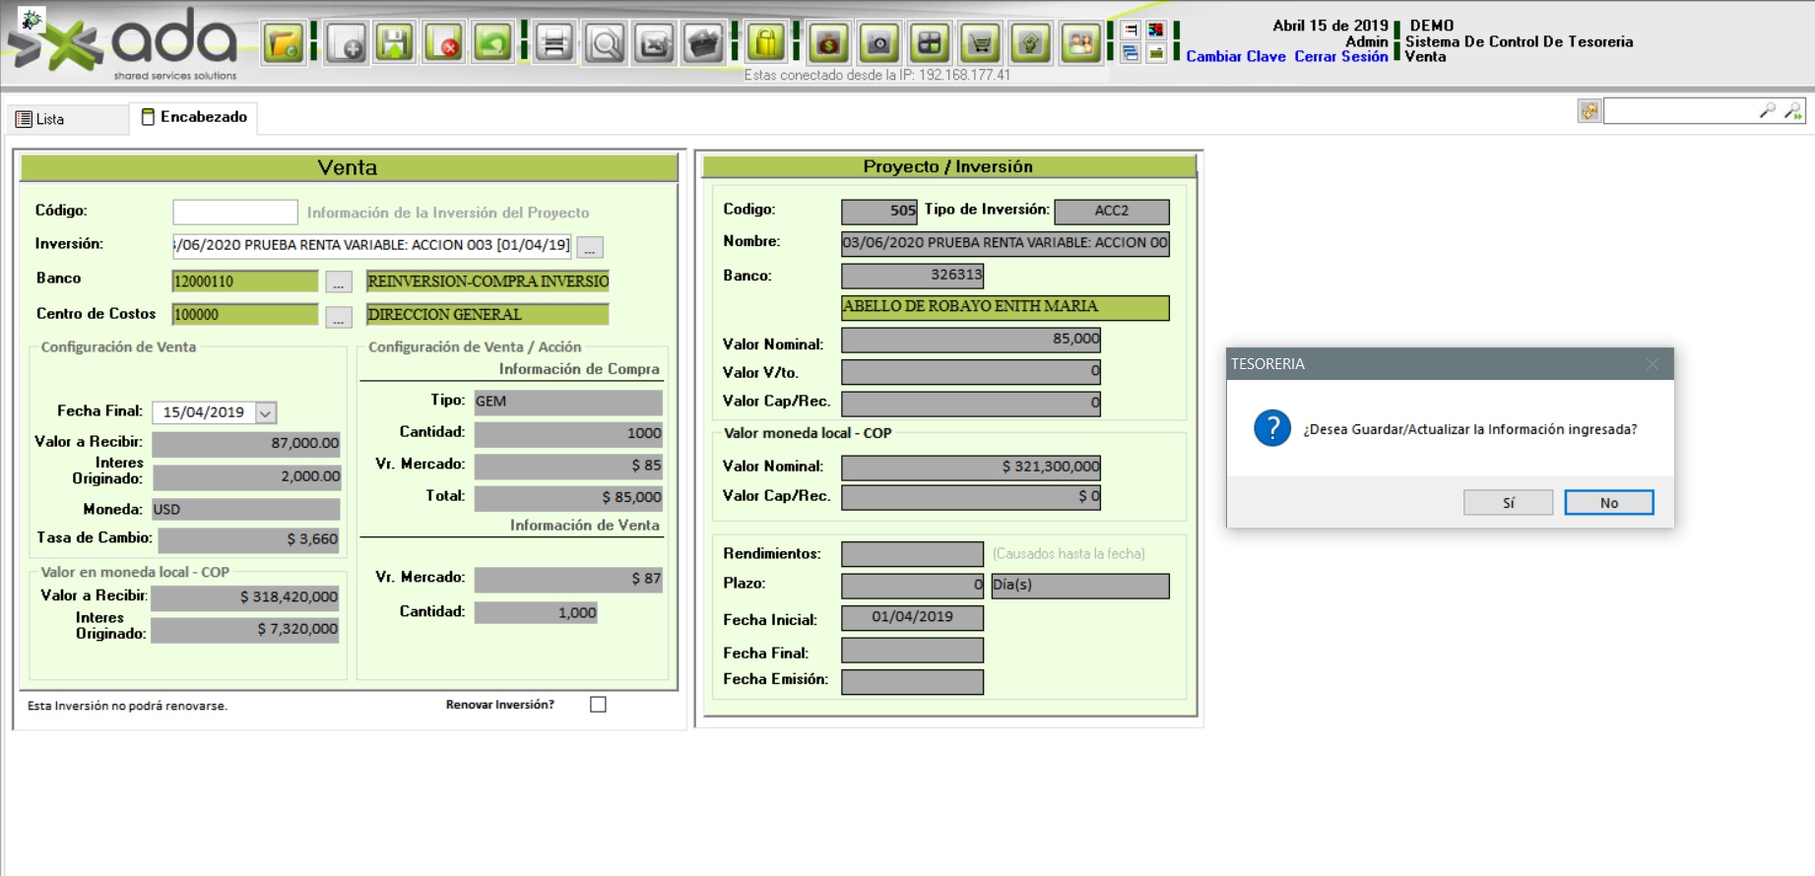Click the padlock icon in toolbar

tap(766, 44)
